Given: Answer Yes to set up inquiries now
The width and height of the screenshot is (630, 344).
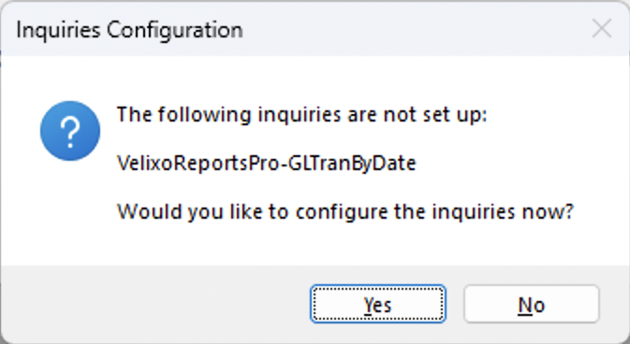Looking at the screenshot, I should click(377, 304).
